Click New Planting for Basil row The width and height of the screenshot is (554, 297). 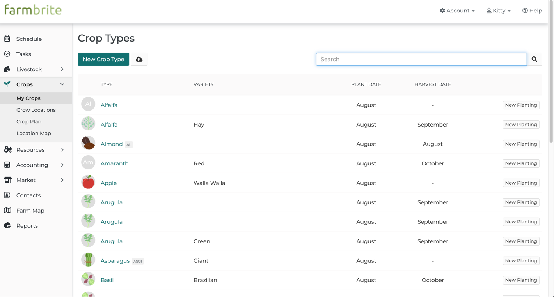coord(521,280)
